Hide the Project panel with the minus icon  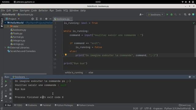click(50, 19)
